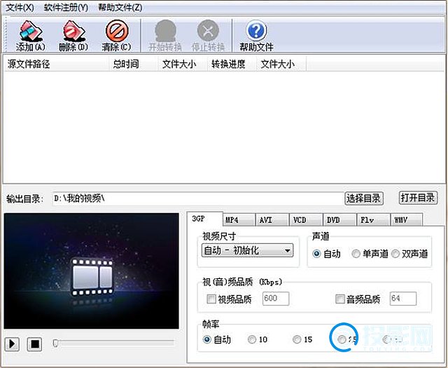Click the 源文件路径 column header
The width and height of the screenshot is (448, 368).
pyautogui.click(x=56, y=64)
